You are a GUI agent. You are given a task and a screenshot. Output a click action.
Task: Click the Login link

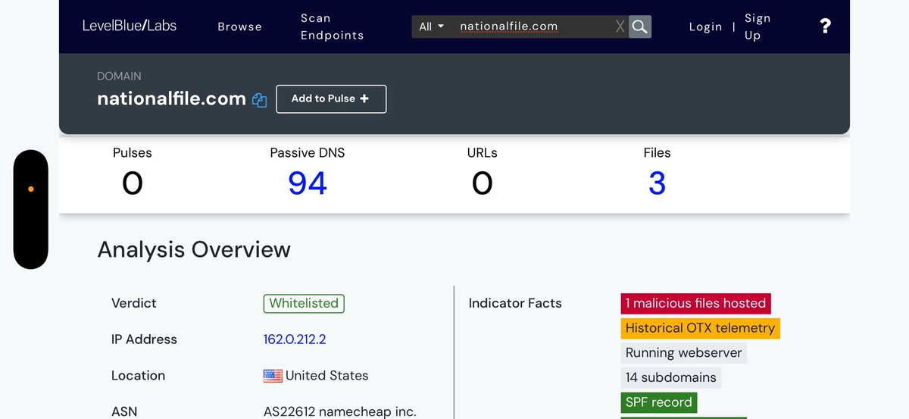(705, 27)
